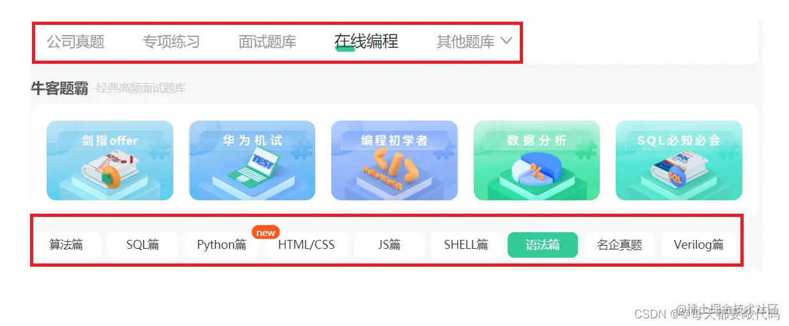
Task: Select the highlighted 语法篇 category
Action: (x=543, y=244)
